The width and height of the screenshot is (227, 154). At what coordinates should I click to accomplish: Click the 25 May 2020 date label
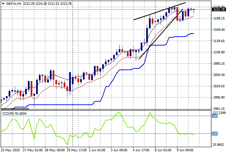coord(10,150)
